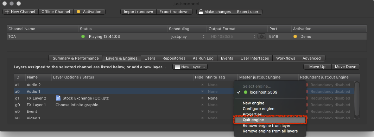Click the Master just:out Engine column header
This screenshot has height=137, width=374.
[268, 77]
